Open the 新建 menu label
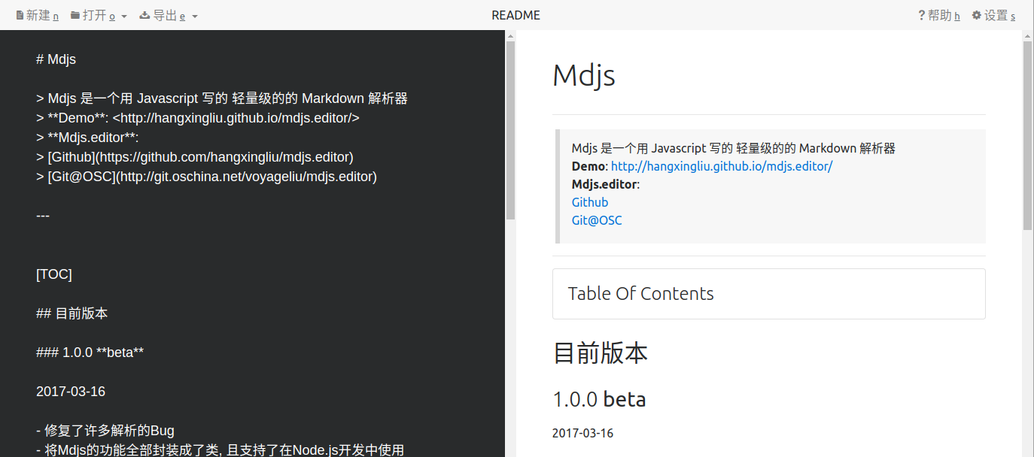Viewport: 1034px width, 457px height. (38, 15)
